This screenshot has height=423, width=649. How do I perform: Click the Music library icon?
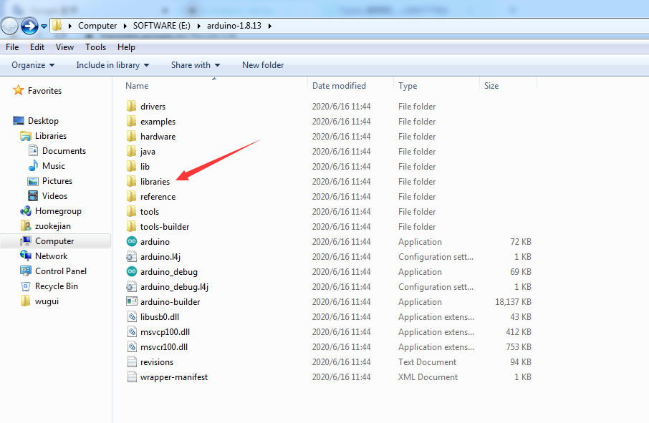pyautogui.click(x=33, y=166)
